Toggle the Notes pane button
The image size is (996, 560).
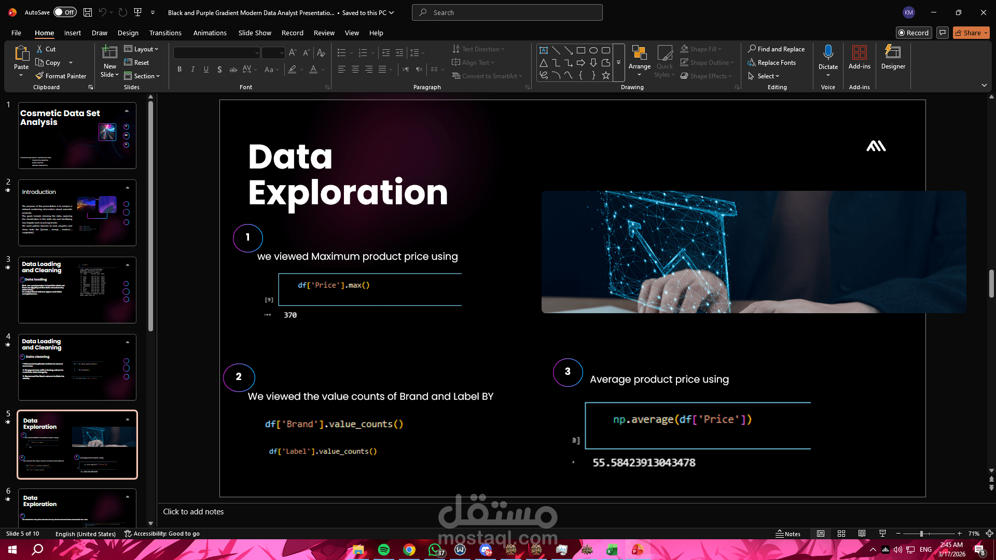[x=788, y=534]
